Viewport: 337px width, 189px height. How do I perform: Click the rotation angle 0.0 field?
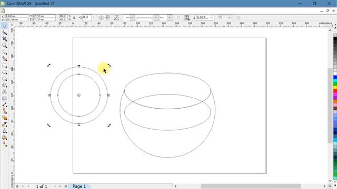pyautogui.click(x=87, y=17)
